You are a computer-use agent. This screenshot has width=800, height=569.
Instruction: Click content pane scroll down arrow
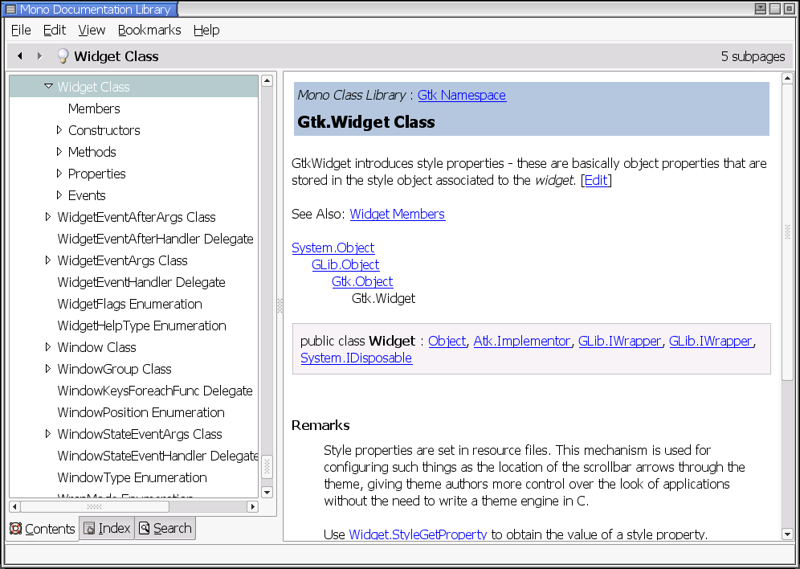click(x=787, y=534)
